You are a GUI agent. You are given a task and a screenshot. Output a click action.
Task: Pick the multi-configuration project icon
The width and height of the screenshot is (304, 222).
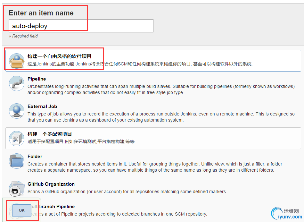pos(17,139)
